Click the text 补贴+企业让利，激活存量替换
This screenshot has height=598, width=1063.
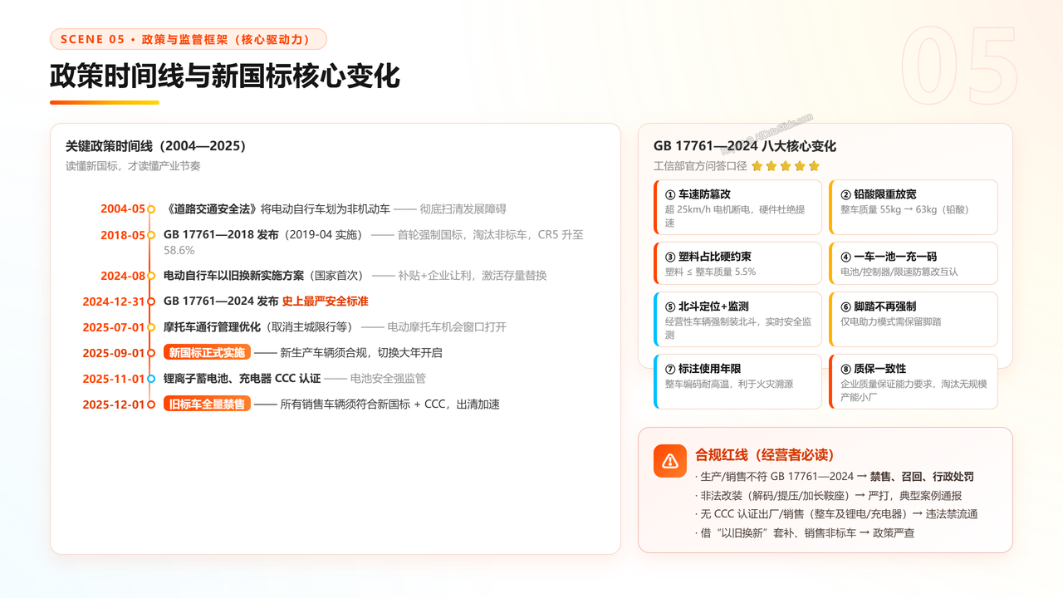pyautogui.click(x=473, y=276)
